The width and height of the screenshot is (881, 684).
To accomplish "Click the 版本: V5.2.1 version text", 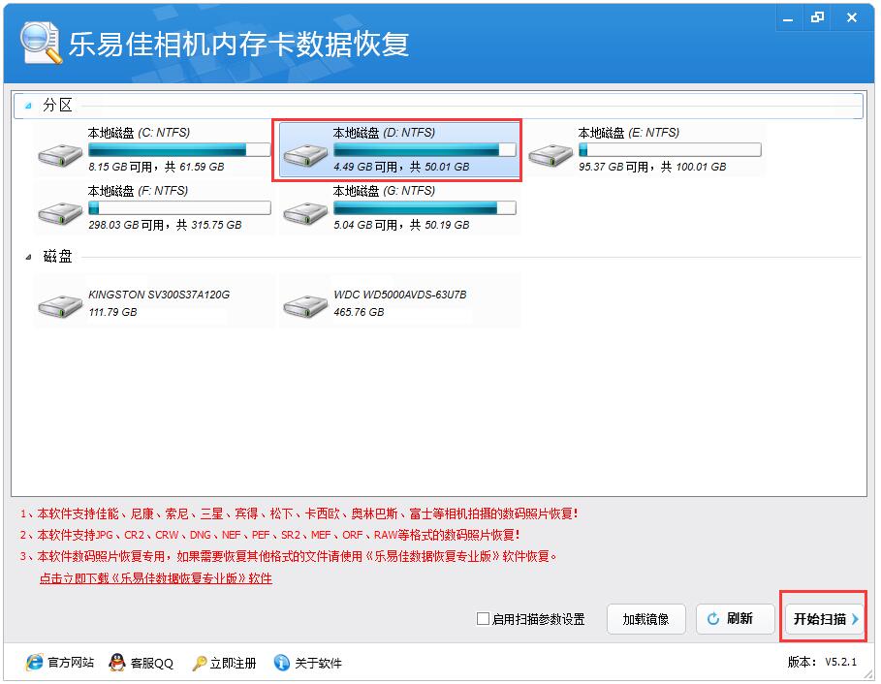I will pos(823,662).
